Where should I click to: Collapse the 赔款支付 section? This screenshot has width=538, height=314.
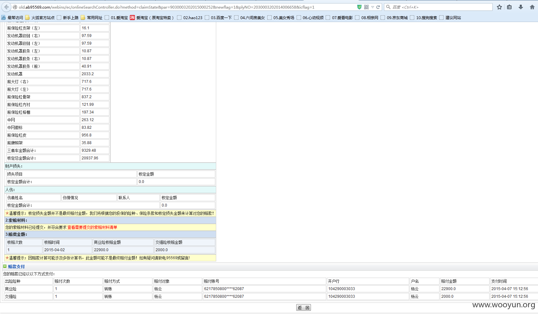point(5,266)
